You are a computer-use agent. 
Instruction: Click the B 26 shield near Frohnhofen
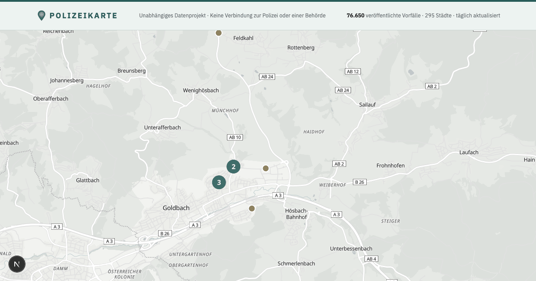[x=360, y=182]
